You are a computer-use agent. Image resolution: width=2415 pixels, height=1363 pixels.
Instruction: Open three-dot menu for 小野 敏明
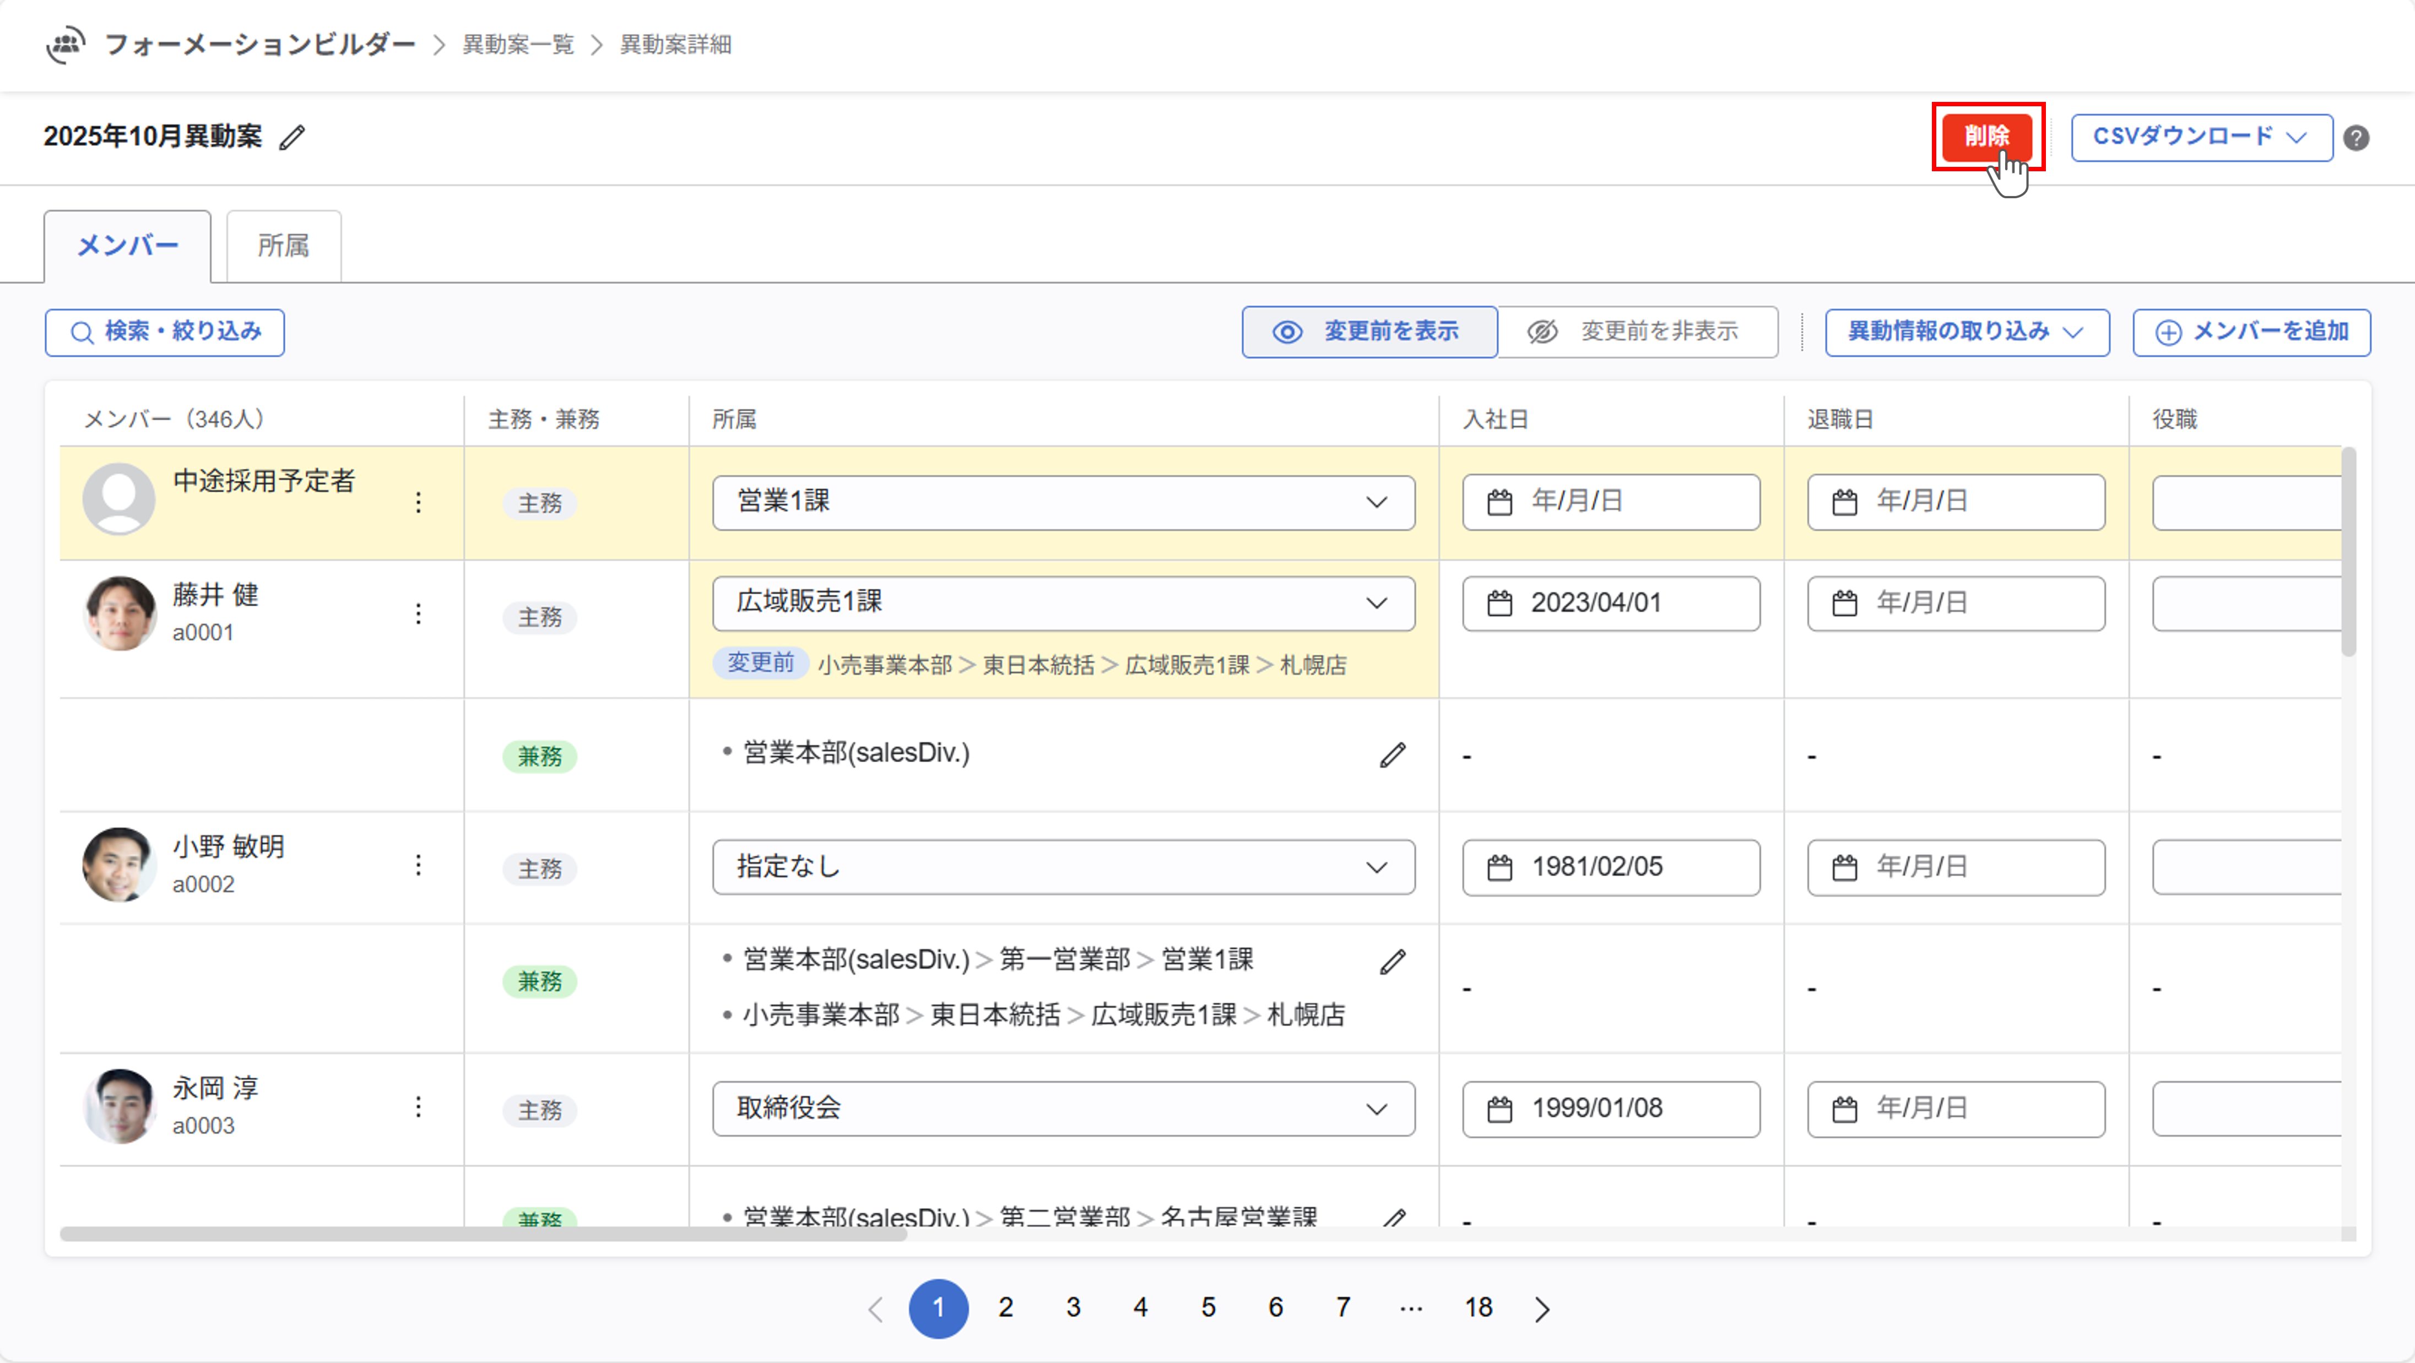[x=418, y=865]
